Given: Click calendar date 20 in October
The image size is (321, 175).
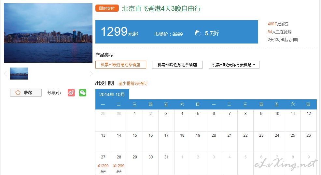Looking at the screenshot, I should [214, 142].
